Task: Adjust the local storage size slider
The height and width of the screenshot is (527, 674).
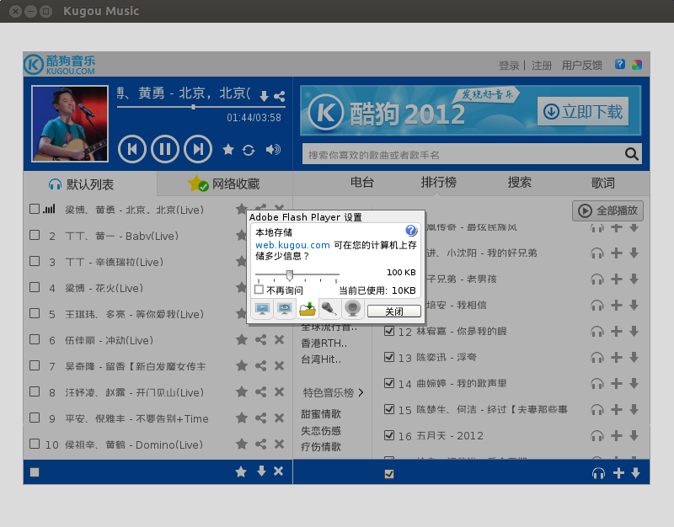Action: 290,274
